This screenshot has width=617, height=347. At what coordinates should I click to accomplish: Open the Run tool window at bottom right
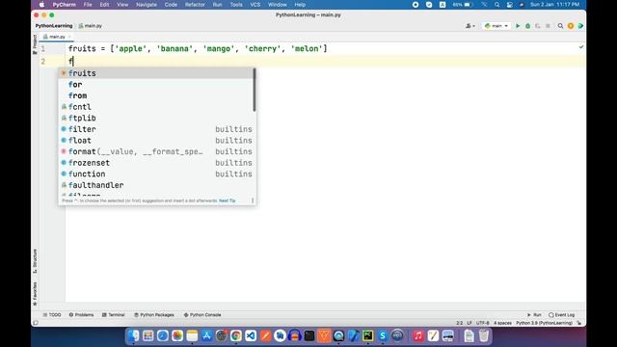[534, 315]
